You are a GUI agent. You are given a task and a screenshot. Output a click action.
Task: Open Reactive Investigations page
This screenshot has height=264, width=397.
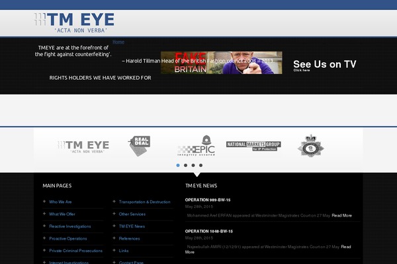pyautogui.click(x=70, y=226)
